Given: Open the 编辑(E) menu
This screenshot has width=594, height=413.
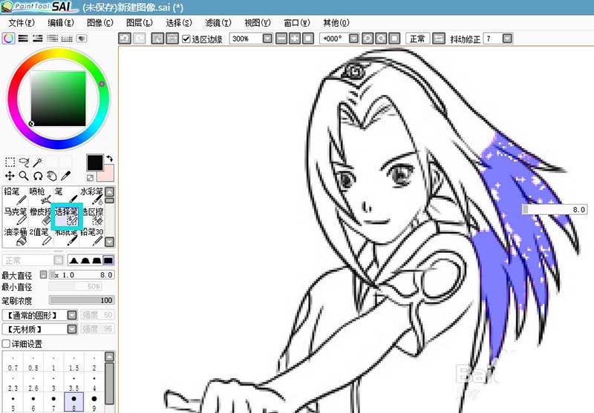Looking at the screenshot, I should point(61,23).
